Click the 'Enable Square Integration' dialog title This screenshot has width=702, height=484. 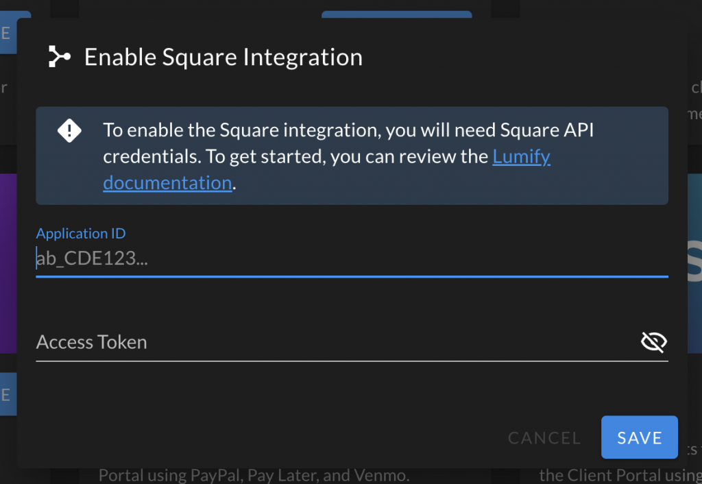[x=223, y=57]
